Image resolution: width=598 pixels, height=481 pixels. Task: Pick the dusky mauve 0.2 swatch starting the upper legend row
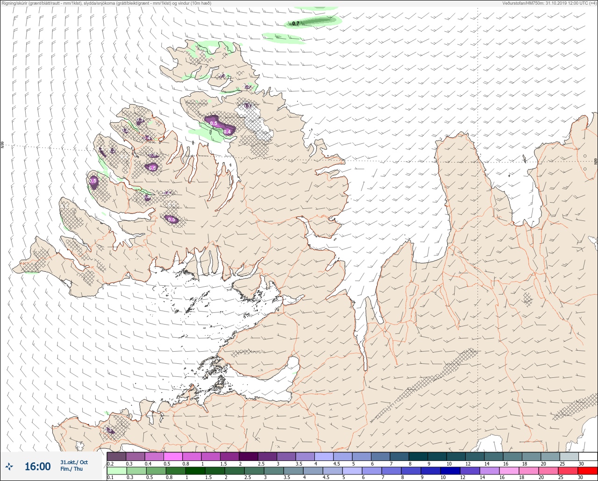[116, 456]
